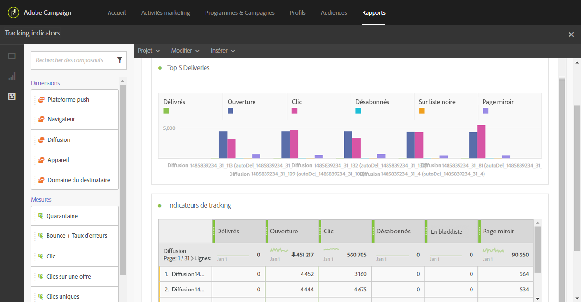This screenshot has width=581, height=302.
Task: Select Appareil dimension icon
Action: pos(41,160)
